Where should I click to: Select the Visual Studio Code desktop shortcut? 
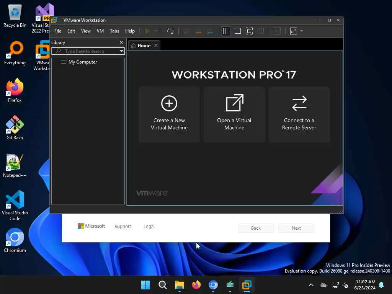click(15, 206)
